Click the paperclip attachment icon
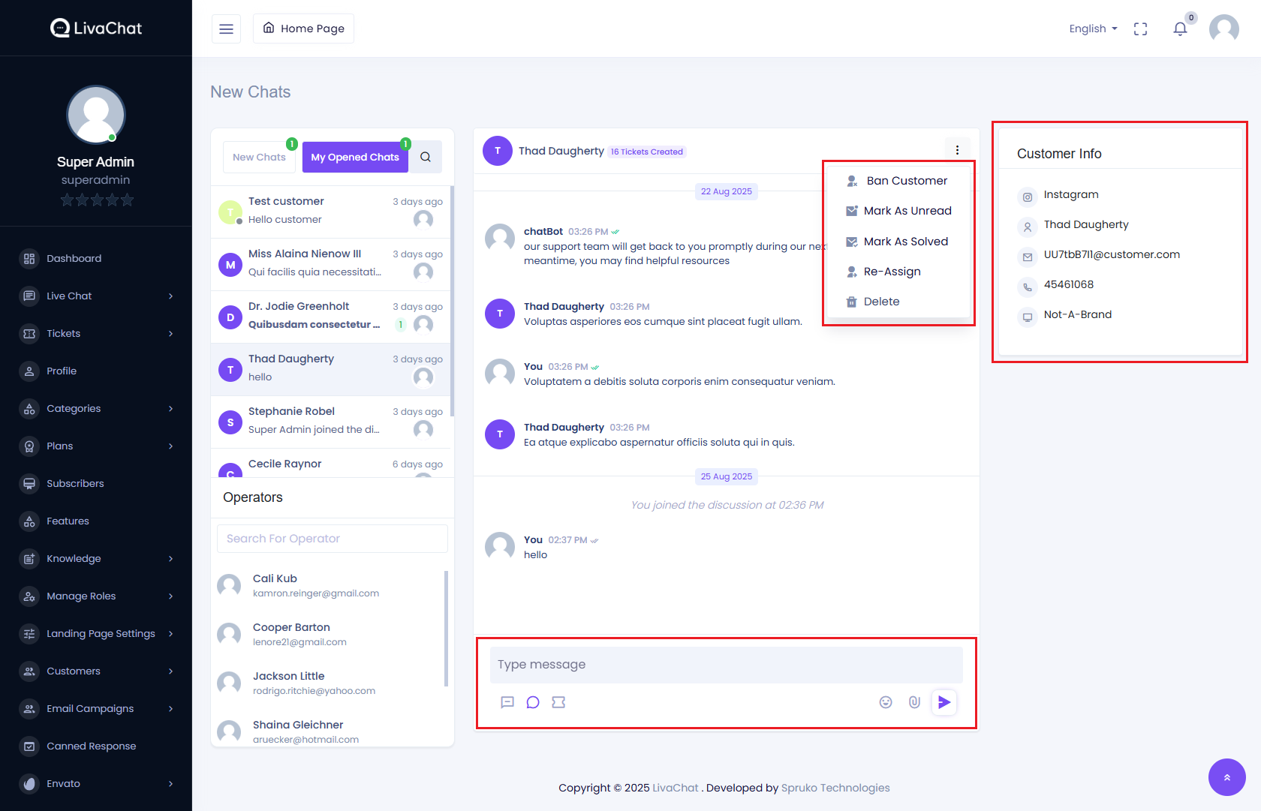The height and width of the screenshot is (811, 1261). [x=914, y=702]
